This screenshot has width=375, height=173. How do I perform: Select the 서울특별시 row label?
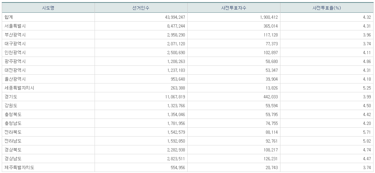15,26
